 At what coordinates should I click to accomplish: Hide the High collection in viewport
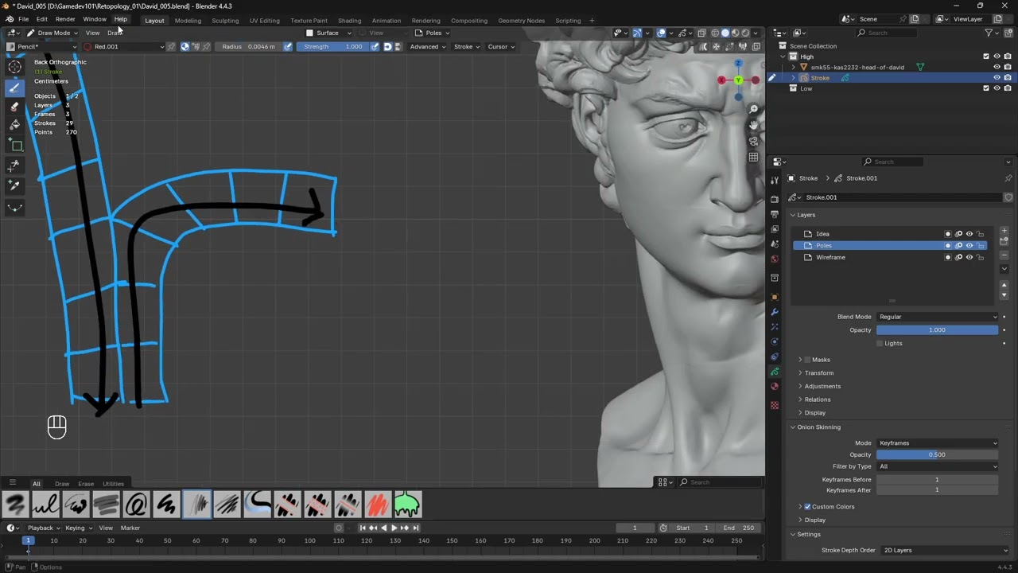997,57
